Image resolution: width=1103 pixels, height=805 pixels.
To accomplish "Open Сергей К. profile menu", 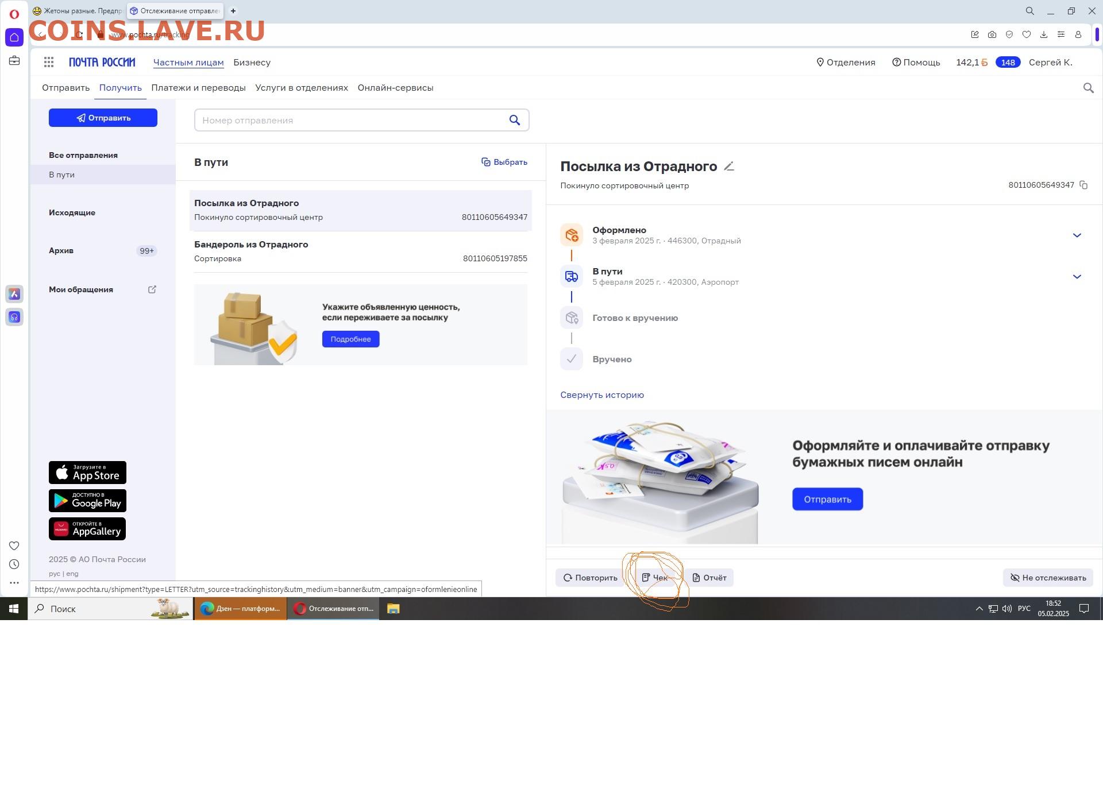I will pos(1050,62).
